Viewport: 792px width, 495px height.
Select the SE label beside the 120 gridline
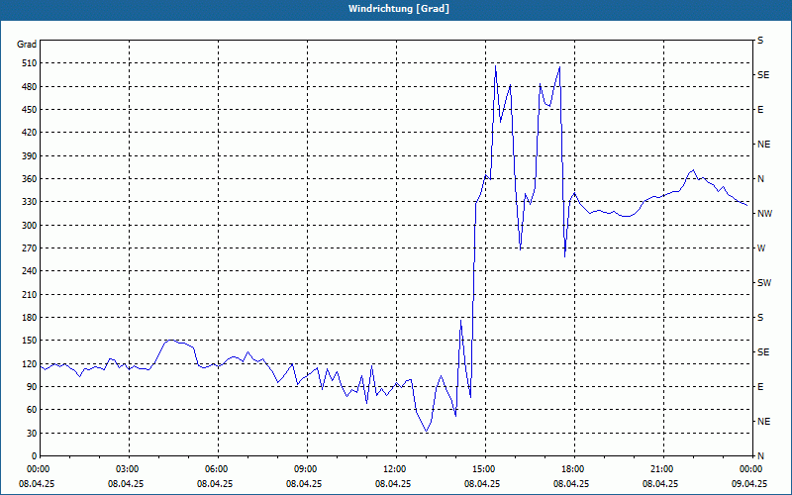763,352
